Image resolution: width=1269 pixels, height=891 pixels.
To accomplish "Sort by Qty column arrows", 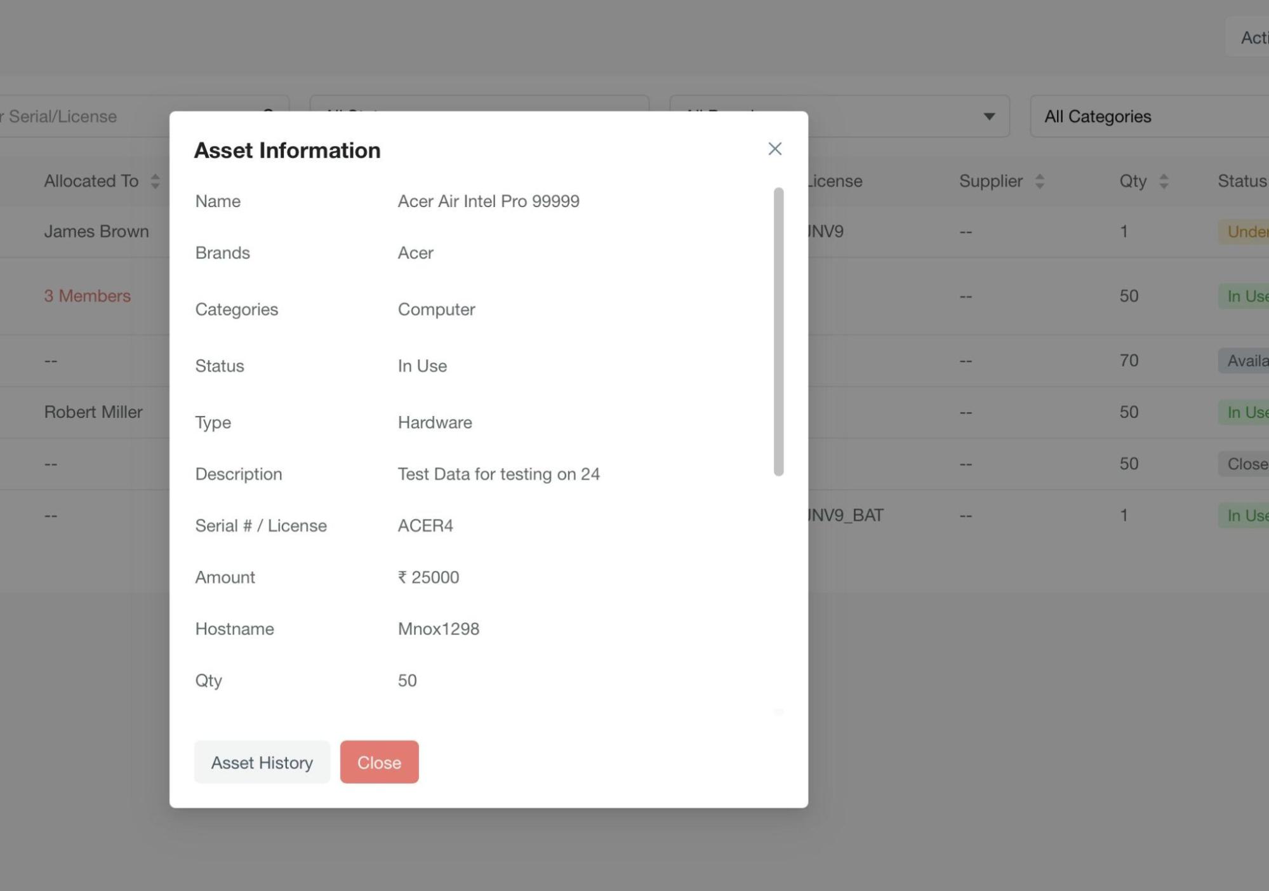I will 1163,182.
